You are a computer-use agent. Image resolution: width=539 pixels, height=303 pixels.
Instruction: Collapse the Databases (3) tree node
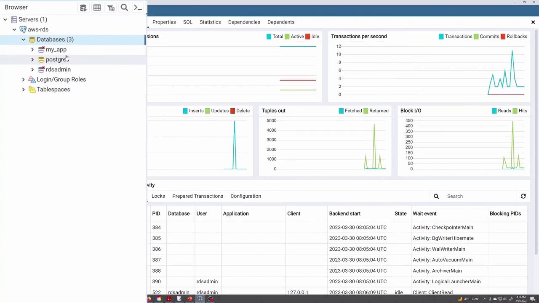click(23, 40)
